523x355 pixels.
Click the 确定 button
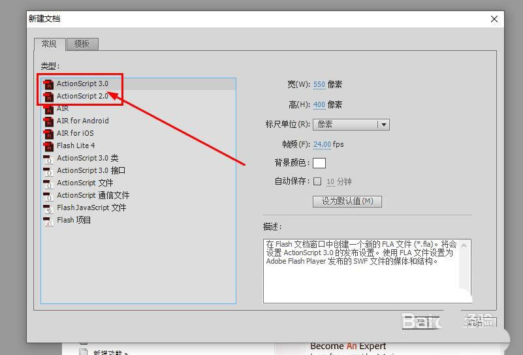[420, 322]
